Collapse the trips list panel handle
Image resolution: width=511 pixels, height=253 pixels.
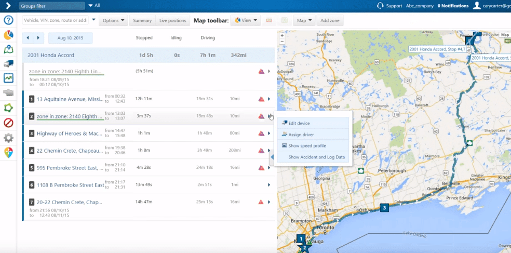point(272,158)
